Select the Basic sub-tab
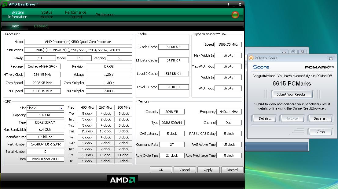 (15, 26)
